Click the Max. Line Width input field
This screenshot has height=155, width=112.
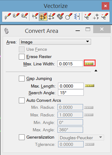(x=70, y=64)
